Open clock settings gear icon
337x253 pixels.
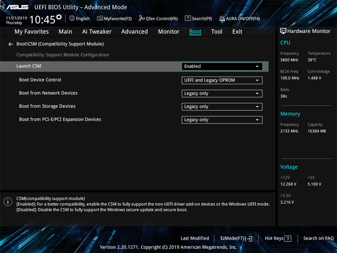pyautogui.click(x=59, y=17)
